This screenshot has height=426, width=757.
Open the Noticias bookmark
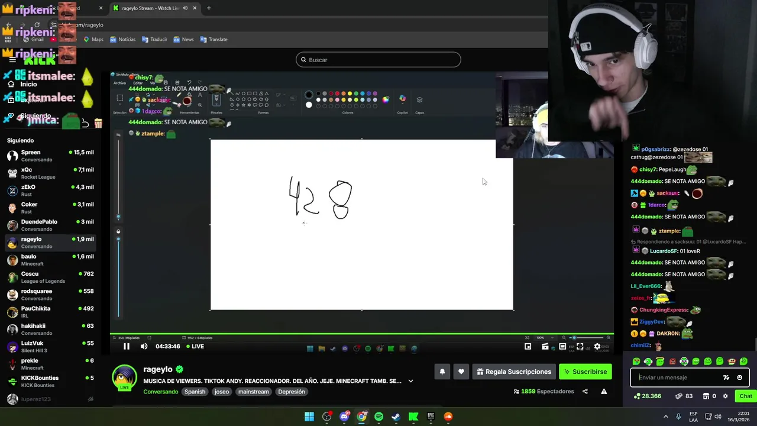coord(122,40)
